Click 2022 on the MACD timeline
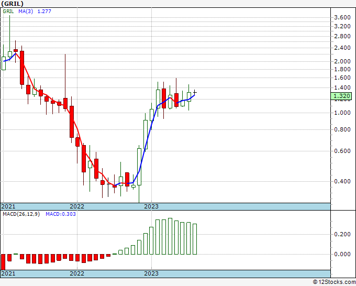This screenshot has width=356, height=286. coord(77,273)
